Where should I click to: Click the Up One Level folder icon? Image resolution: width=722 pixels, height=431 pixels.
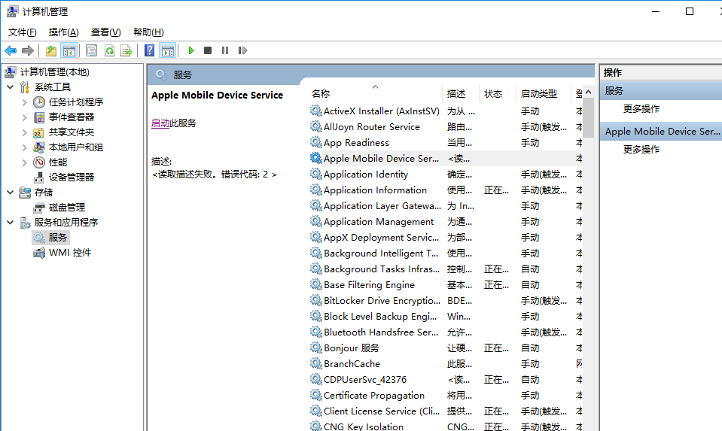[51, 50]
